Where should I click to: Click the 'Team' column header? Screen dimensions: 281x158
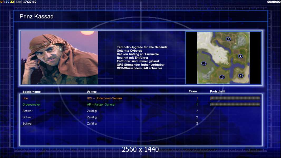[193, 91]
